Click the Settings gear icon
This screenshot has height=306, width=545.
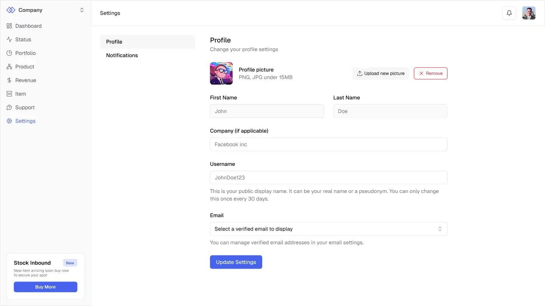[x=9, y=121]
